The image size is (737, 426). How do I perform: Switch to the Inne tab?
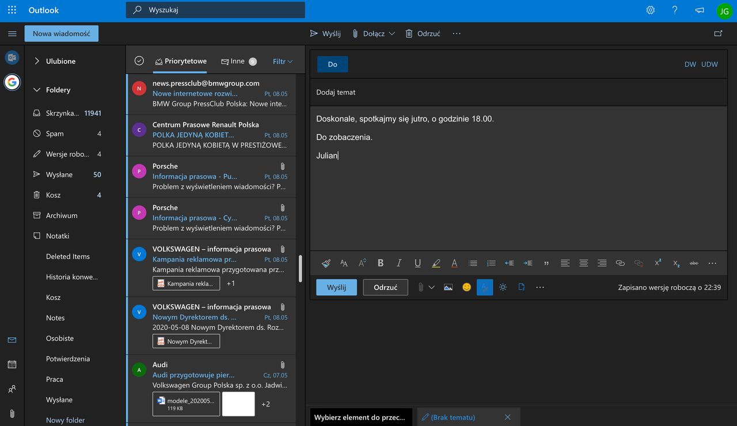click(x=238, y=61)
